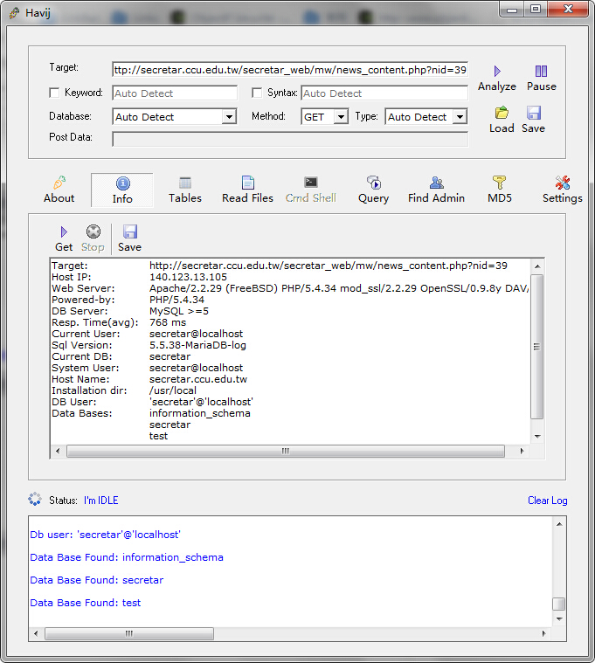Image resolution: width=595 pixels, height=663 pixels.
Task: Click the Keyword Auto Detect field
Action: click(x=175, y=93)
